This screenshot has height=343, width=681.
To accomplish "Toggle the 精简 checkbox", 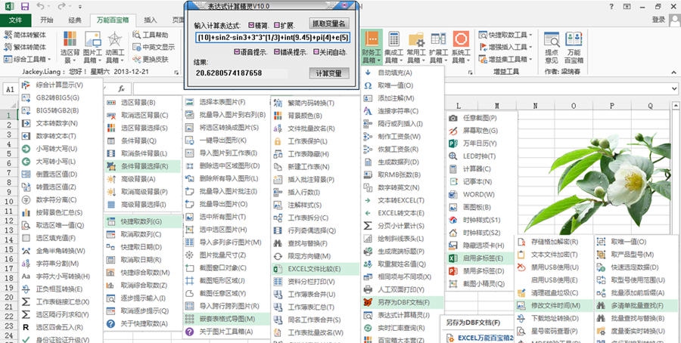I will (x=251, y=25).
